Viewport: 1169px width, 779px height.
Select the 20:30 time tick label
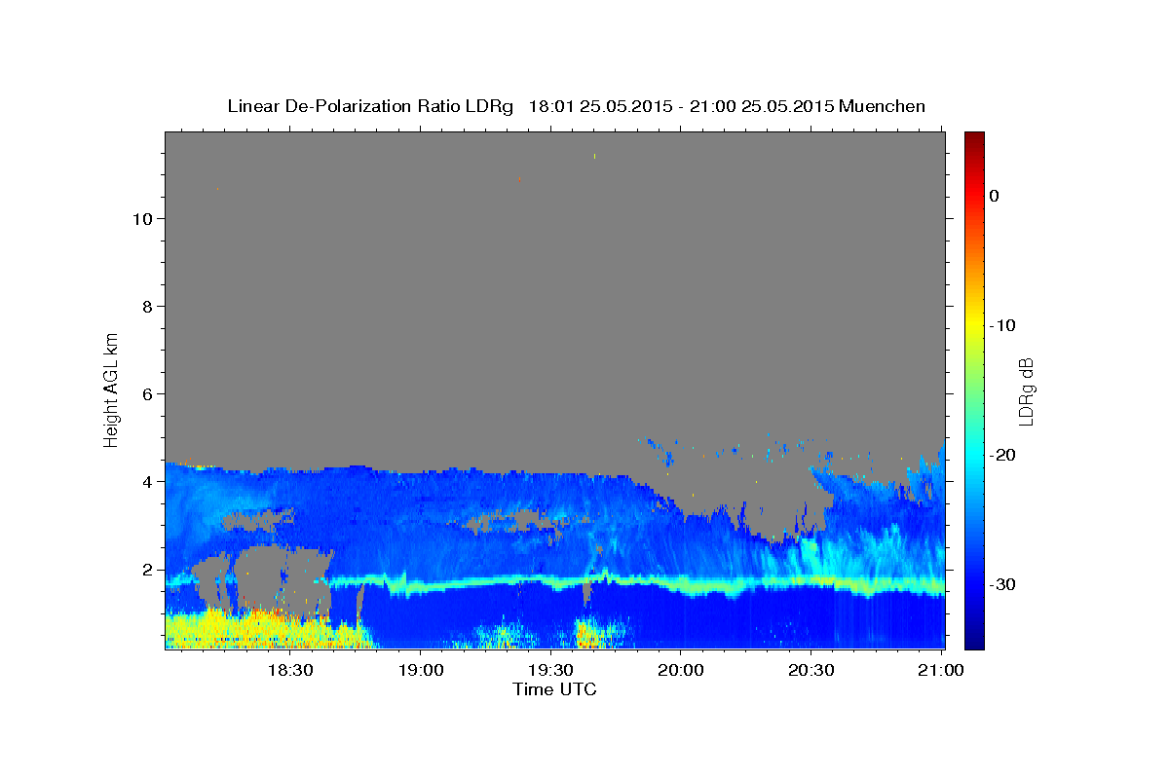coord(810,670)
